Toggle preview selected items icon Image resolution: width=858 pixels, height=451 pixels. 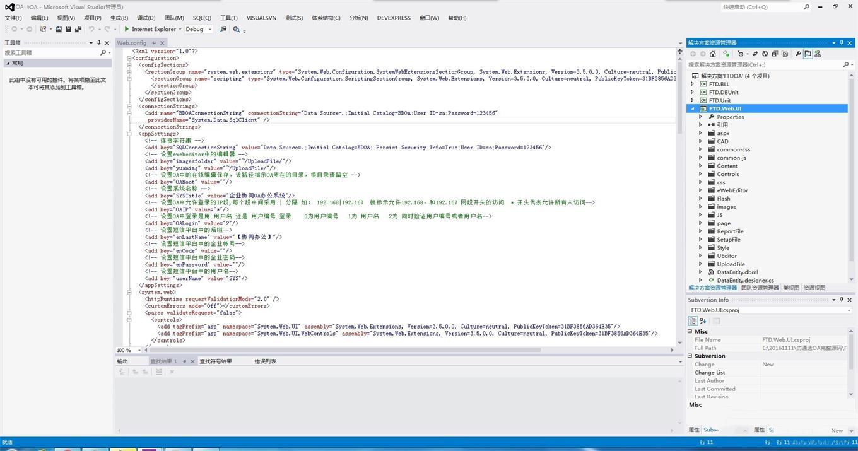coord(808,54)
